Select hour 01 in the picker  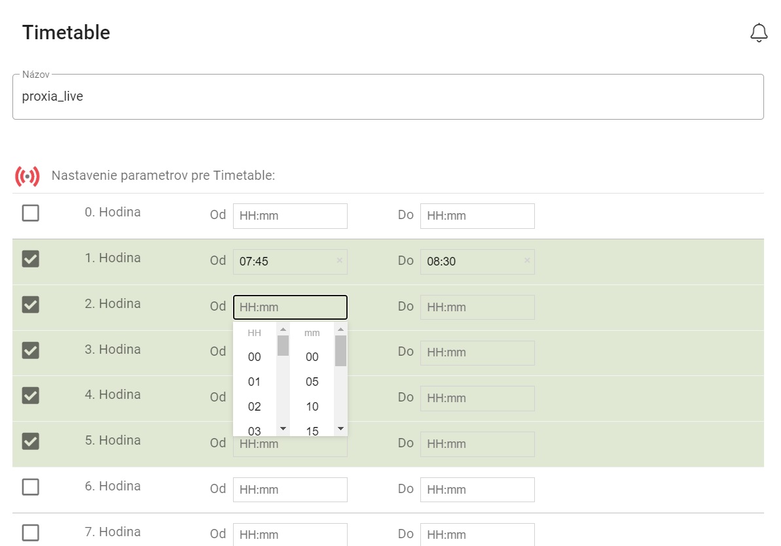255,382
